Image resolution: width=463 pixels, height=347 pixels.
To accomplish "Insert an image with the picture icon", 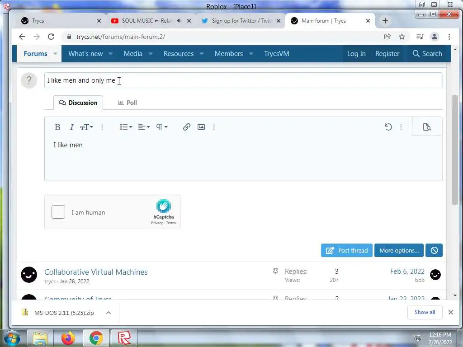I will coord(201,127).
